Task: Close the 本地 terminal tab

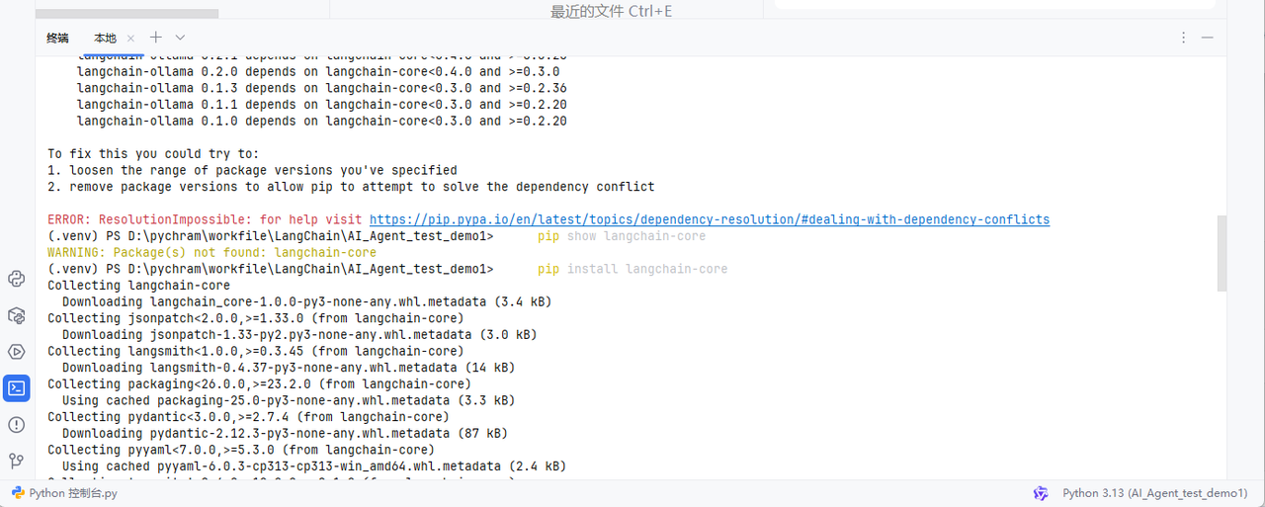Action: [x=131, y=39]
